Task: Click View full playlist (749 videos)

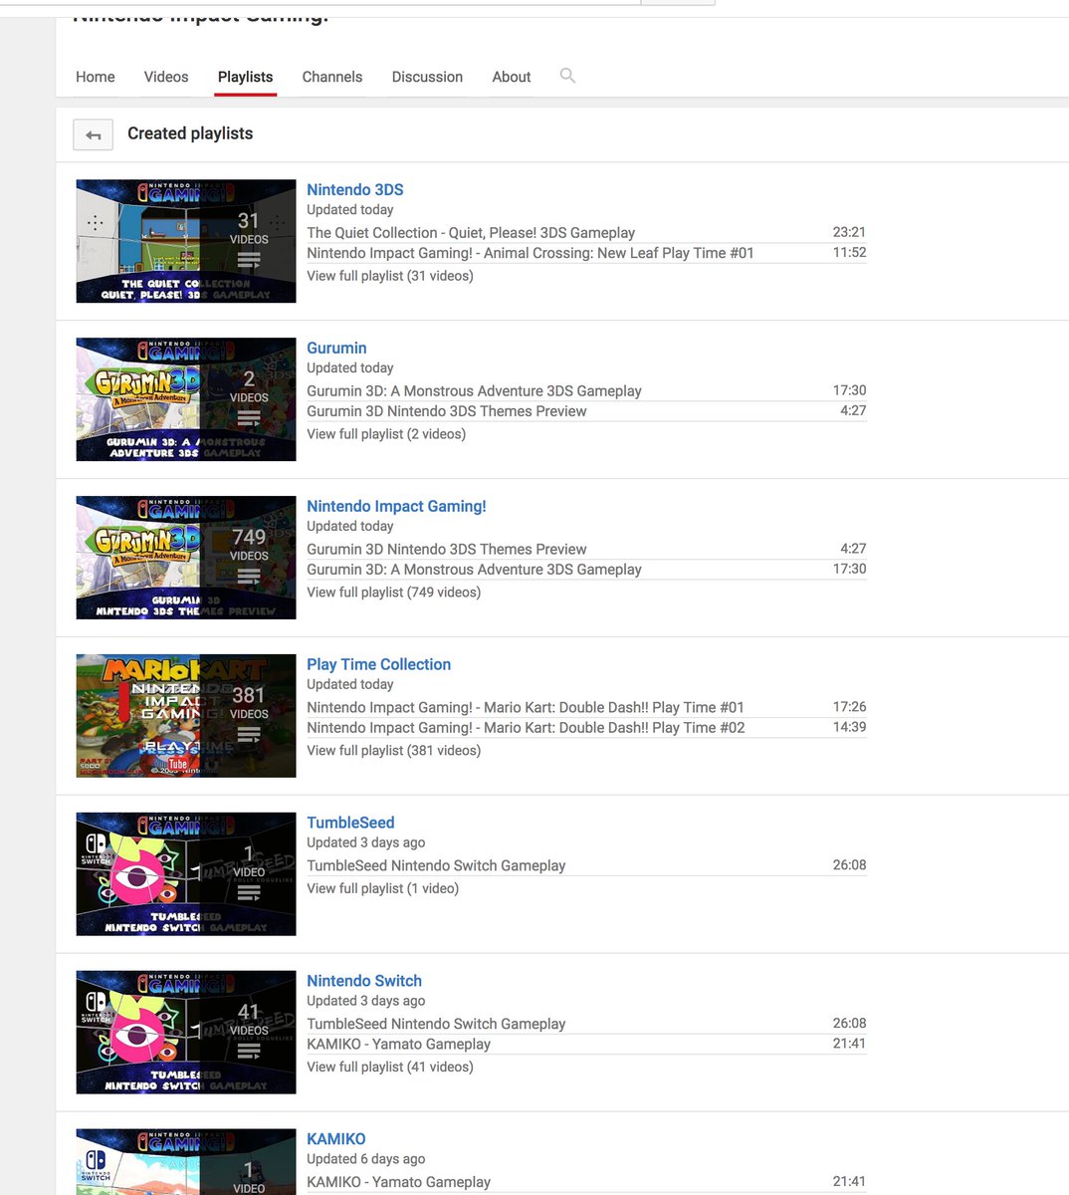Action: click(x=393, y=593)
